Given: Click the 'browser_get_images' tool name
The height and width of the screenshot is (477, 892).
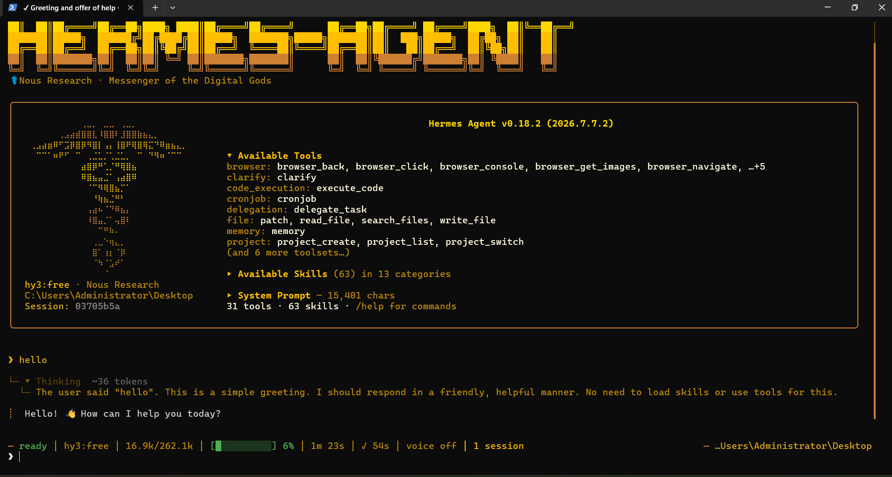Looking at the screenshot, I should [x=586, y=167].
